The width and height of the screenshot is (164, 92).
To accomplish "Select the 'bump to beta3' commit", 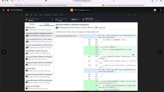I will pos(39,70).
